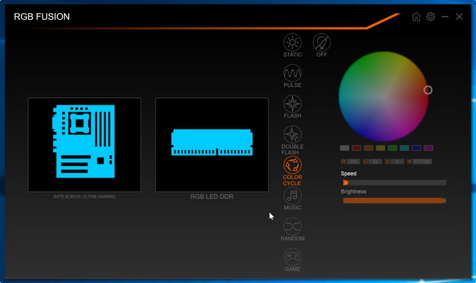This screenshot has width=476, height=283.
Task: Enable Music sync lighting mode
Action: click(x=292, y=195)
